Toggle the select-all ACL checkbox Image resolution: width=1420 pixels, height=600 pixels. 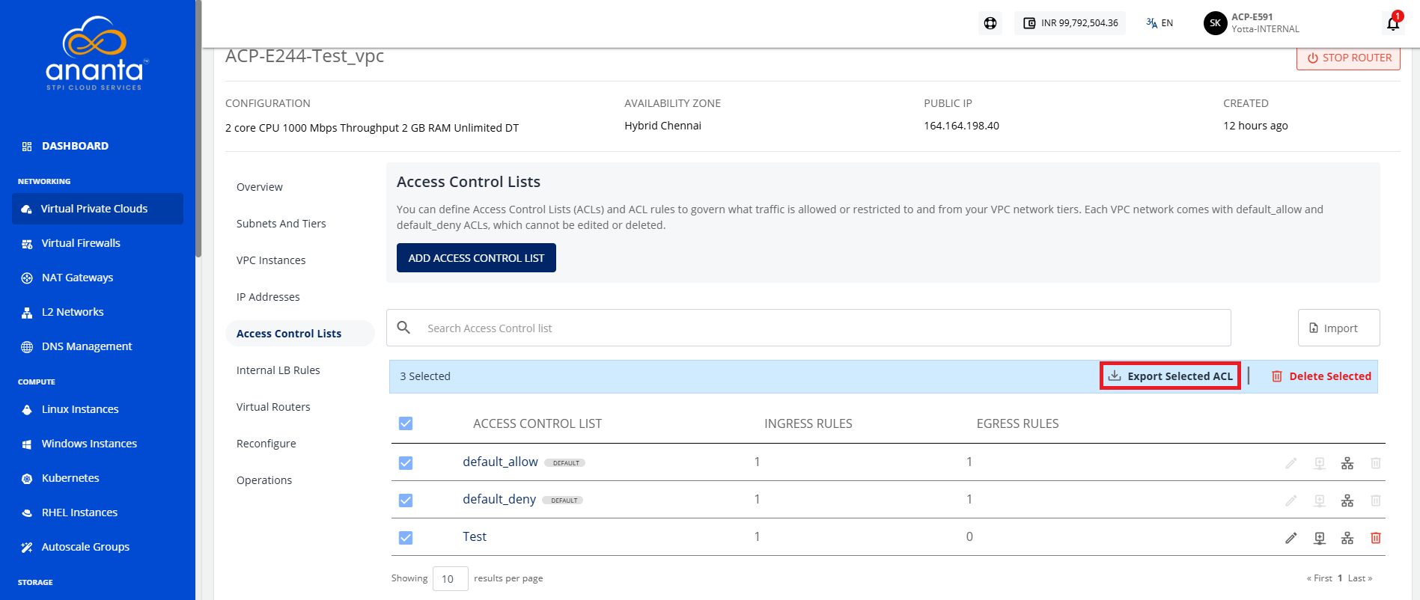(406, 423)
